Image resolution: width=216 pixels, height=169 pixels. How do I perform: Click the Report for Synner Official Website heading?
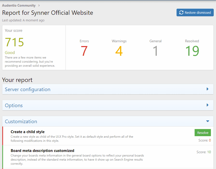click(x=48, y=13)
